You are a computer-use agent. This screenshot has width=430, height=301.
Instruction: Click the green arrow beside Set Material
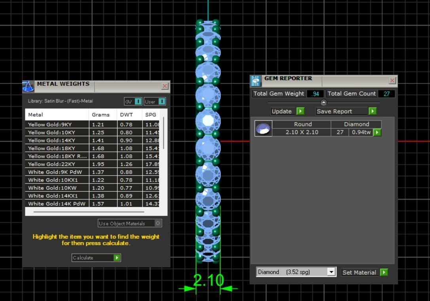(384, 272)
